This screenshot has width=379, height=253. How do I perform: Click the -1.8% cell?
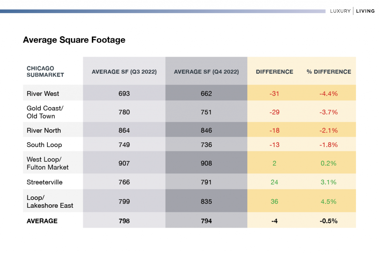point(329,145)
